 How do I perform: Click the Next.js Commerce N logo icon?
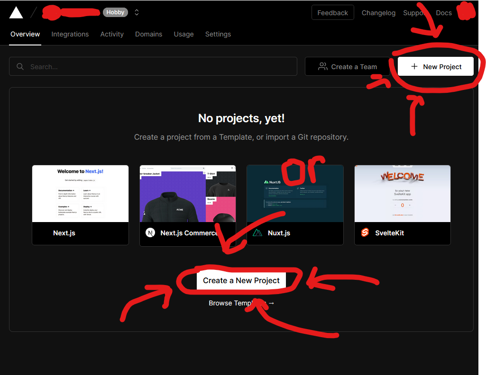(x=150, y=232)
